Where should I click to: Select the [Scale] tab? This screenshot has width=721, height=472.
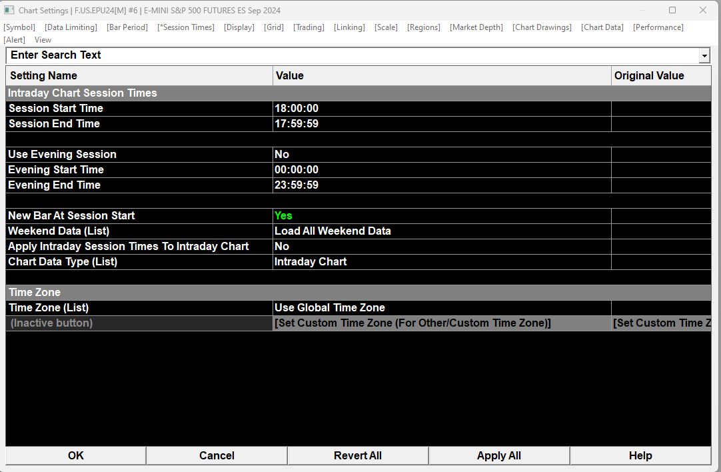point(386,27)
